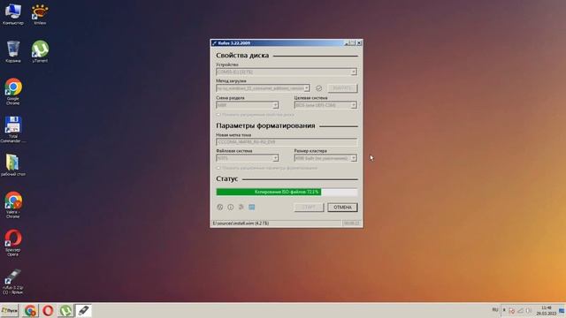Open the Компьютер desktop icon
Image resolution: width=566 pixels, height=318 pixels.
pos(13,14)
